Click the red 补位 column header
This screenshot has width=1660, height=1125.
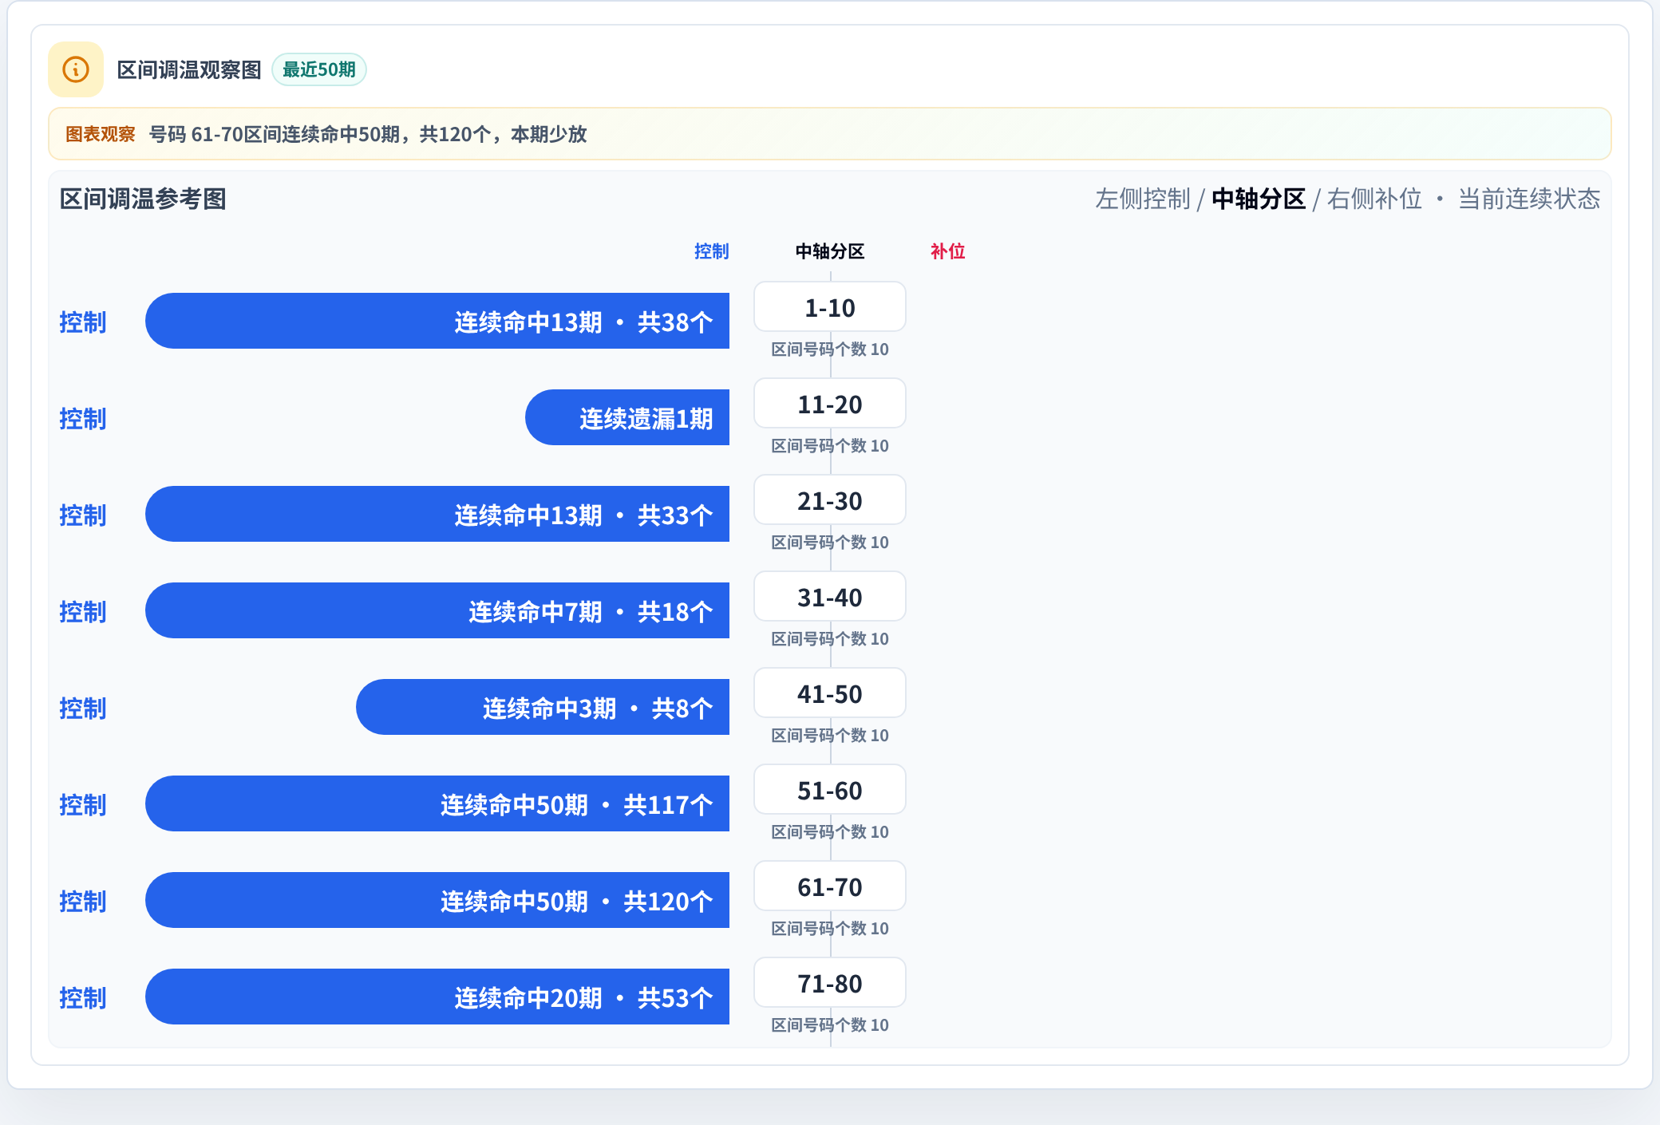[948, 251]
